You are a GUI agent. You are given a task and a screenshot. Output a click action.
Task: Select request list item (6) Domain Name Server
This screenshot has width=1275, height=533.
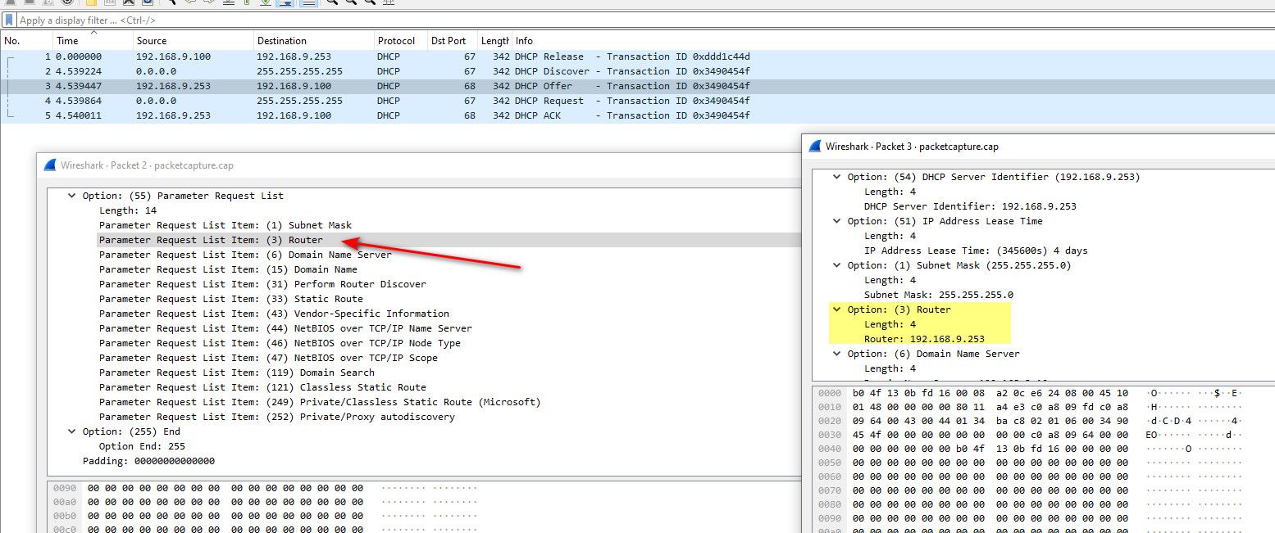245,255
